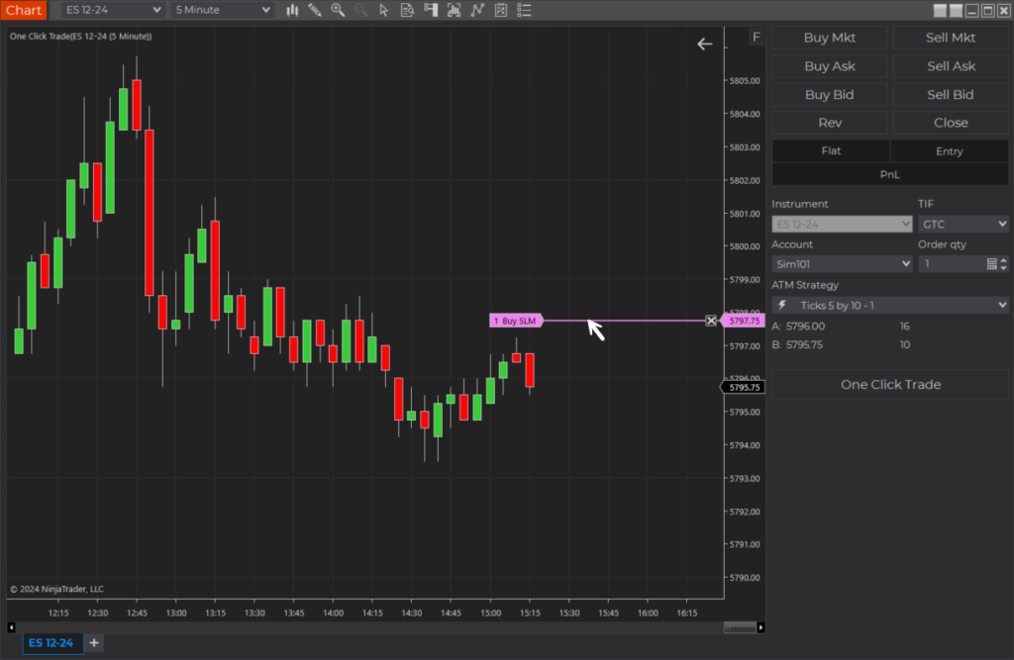Open the Instrument ES 12-24 dropdown

[842, 225]
